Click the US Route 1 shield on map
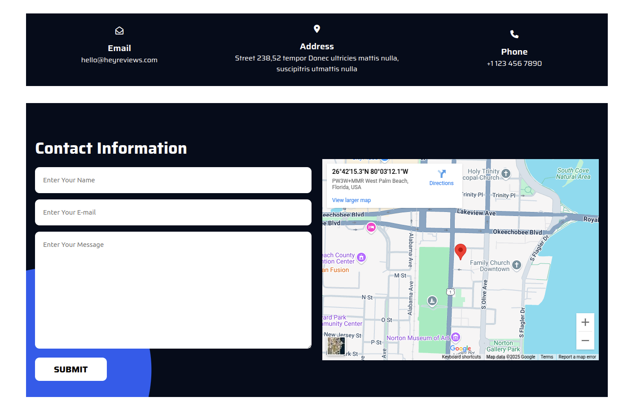Viewport: 641px width, 410px height. click(451, 292)
